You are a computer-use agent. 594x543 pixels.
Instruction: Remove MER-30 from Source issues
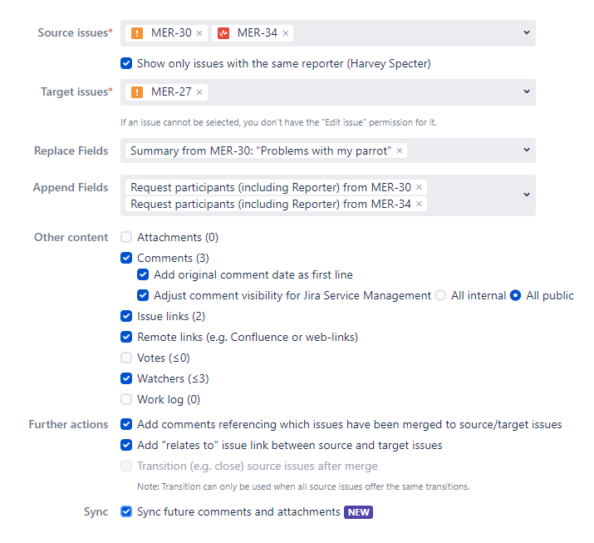coord(199,33)
